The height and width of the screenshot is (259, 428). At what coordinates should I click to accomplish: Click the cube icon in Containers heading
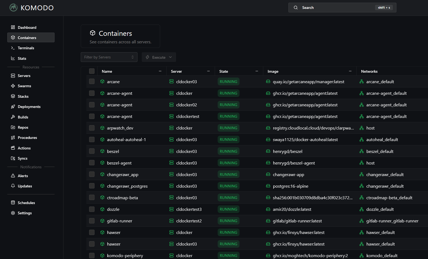93,33
